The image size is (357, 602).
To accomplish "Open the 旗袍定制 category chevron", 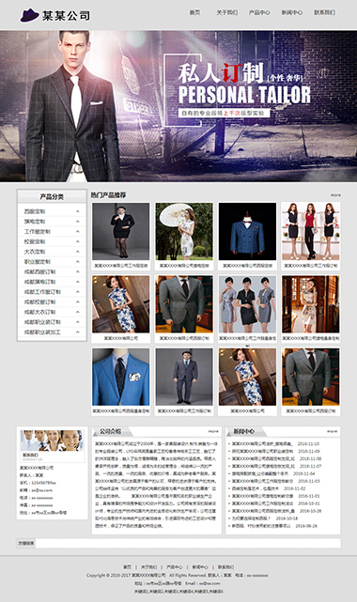I will click(x=78, y=222).
